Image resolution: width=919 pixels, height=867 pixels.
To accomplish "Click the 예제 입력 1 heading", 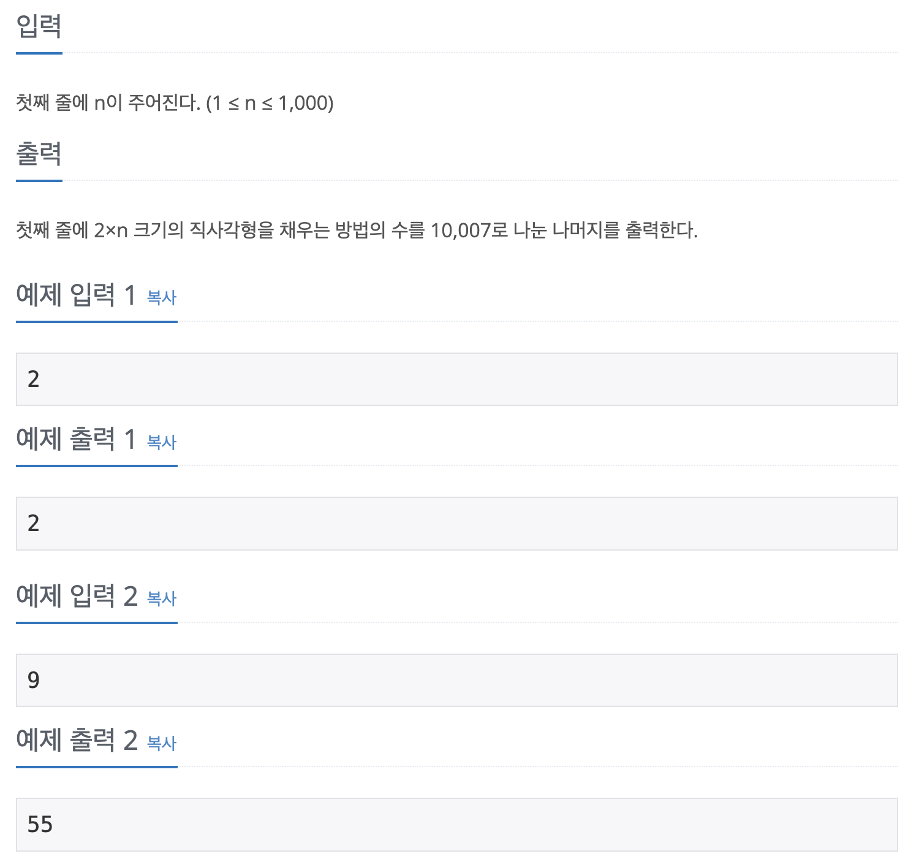I will pyautogui.click(x=76, y=296).
